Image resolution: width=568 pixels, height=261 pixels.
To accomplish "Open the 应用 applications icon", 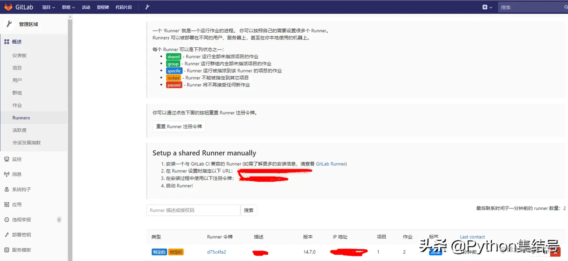I will tap(6, 204).
